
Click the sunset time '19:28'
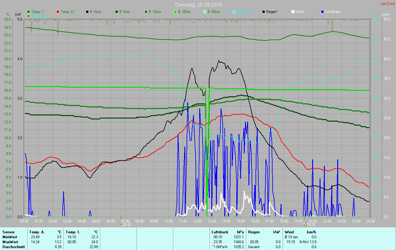311,225
